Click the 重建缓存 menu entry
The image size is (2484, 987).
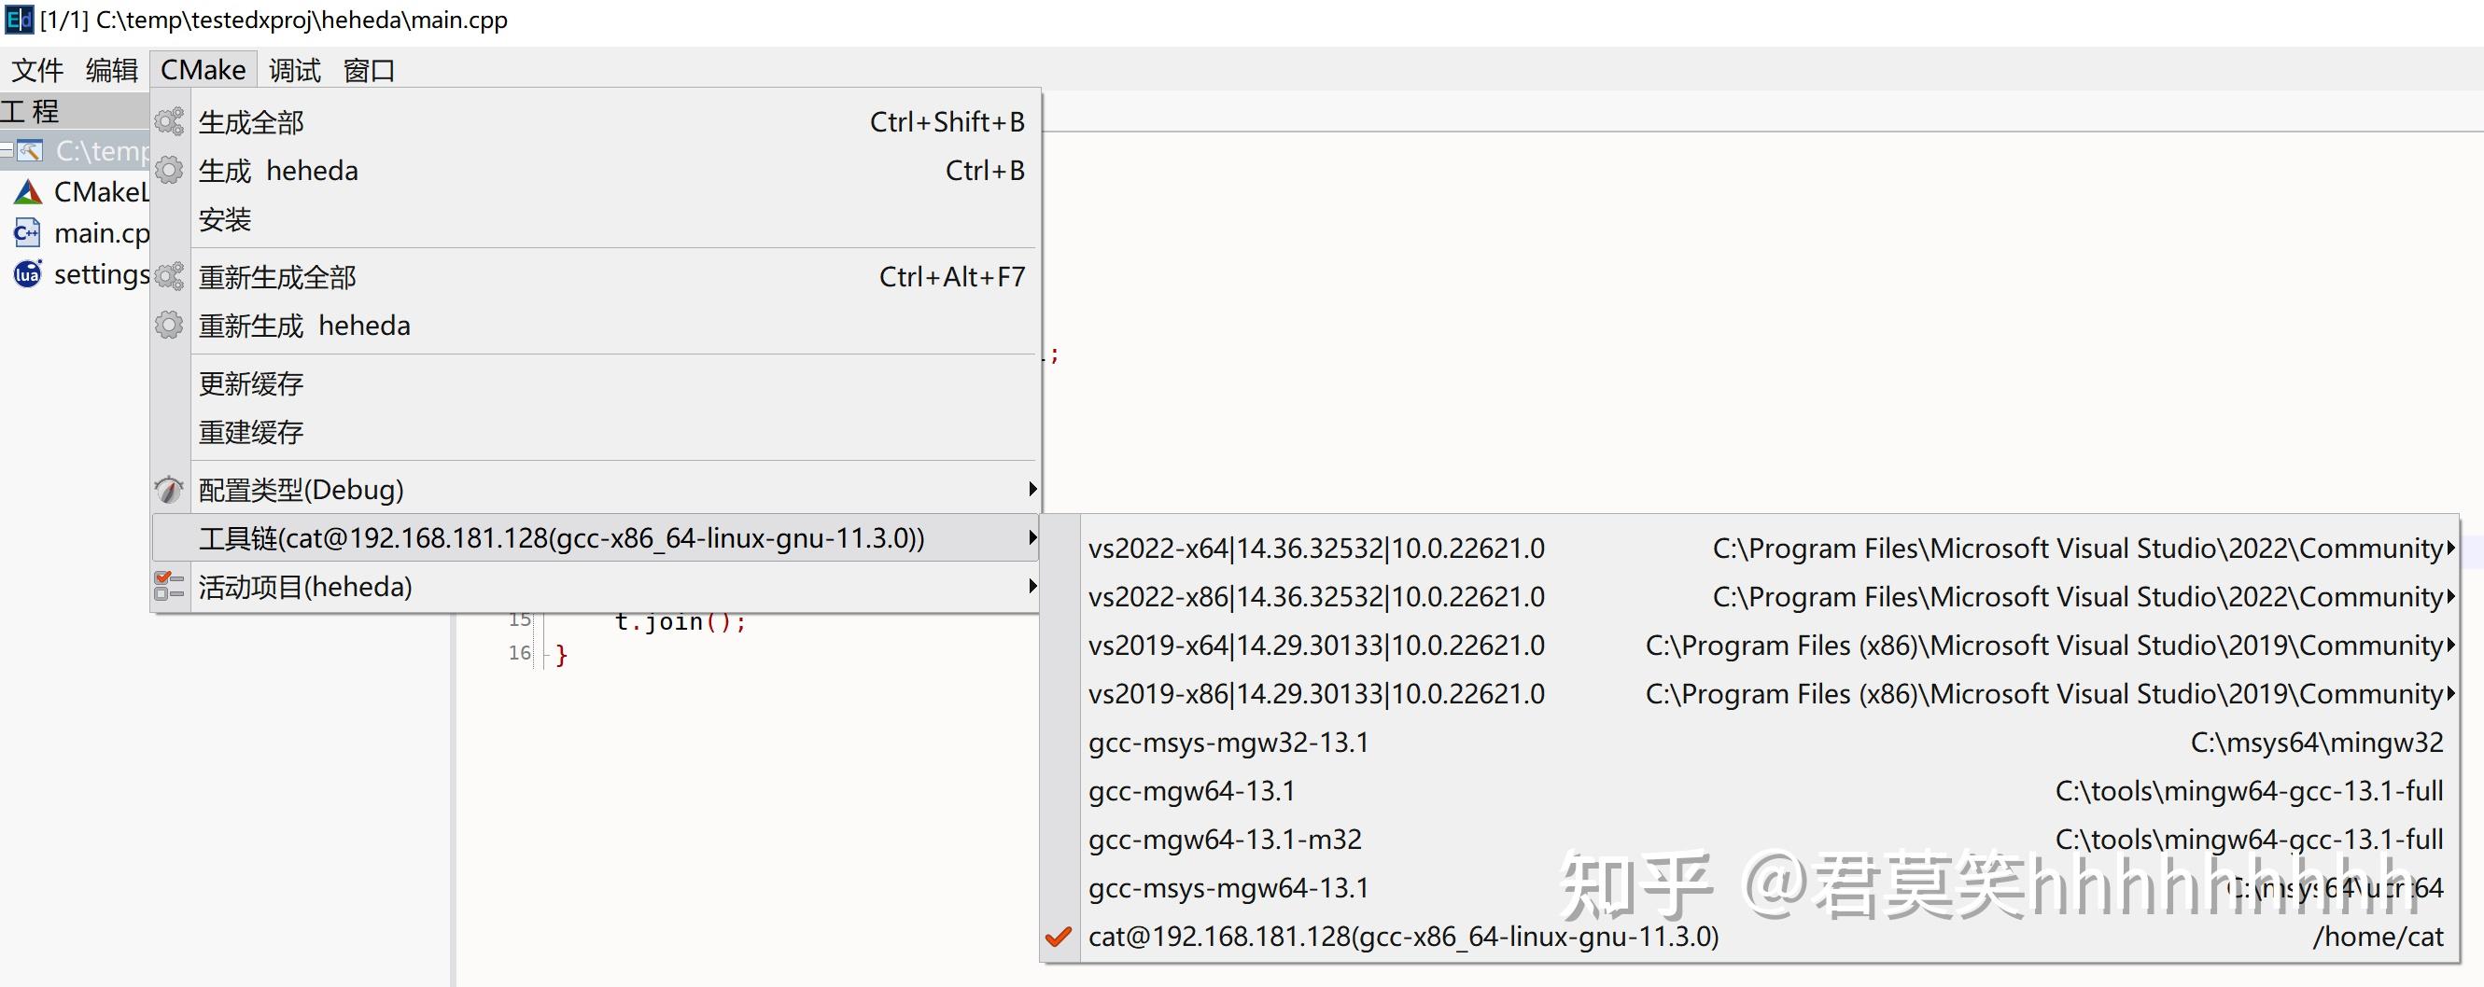point(251,432)
